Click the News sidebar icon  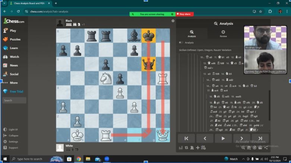pyautogui.click(x=5, y=65)
